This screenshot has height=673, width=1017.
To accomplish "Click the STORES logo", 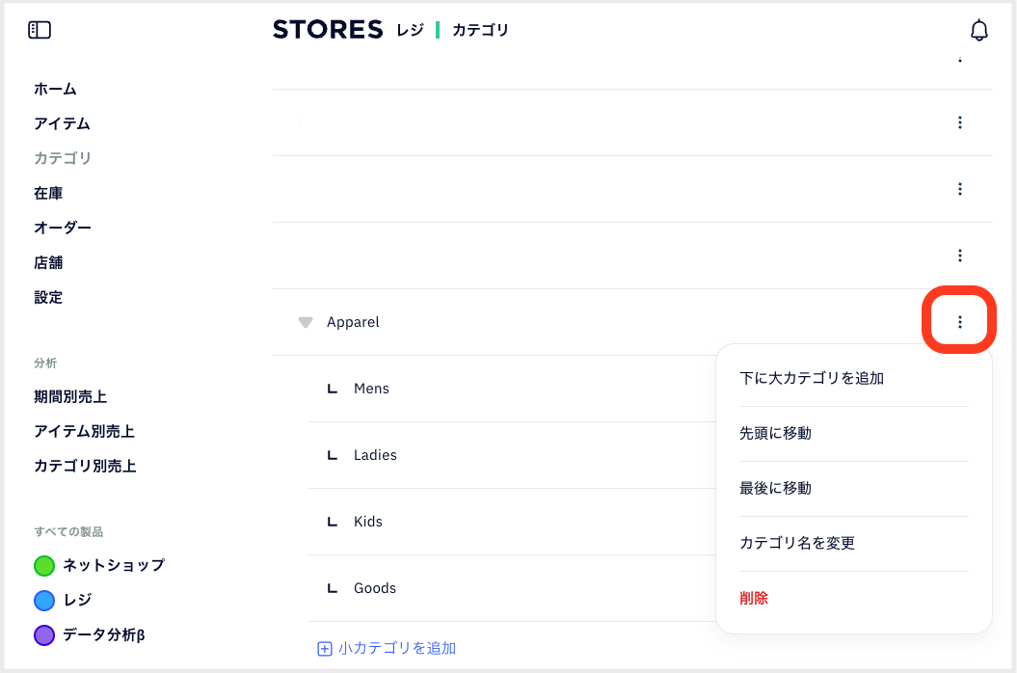I will click(x=328, y=29).
